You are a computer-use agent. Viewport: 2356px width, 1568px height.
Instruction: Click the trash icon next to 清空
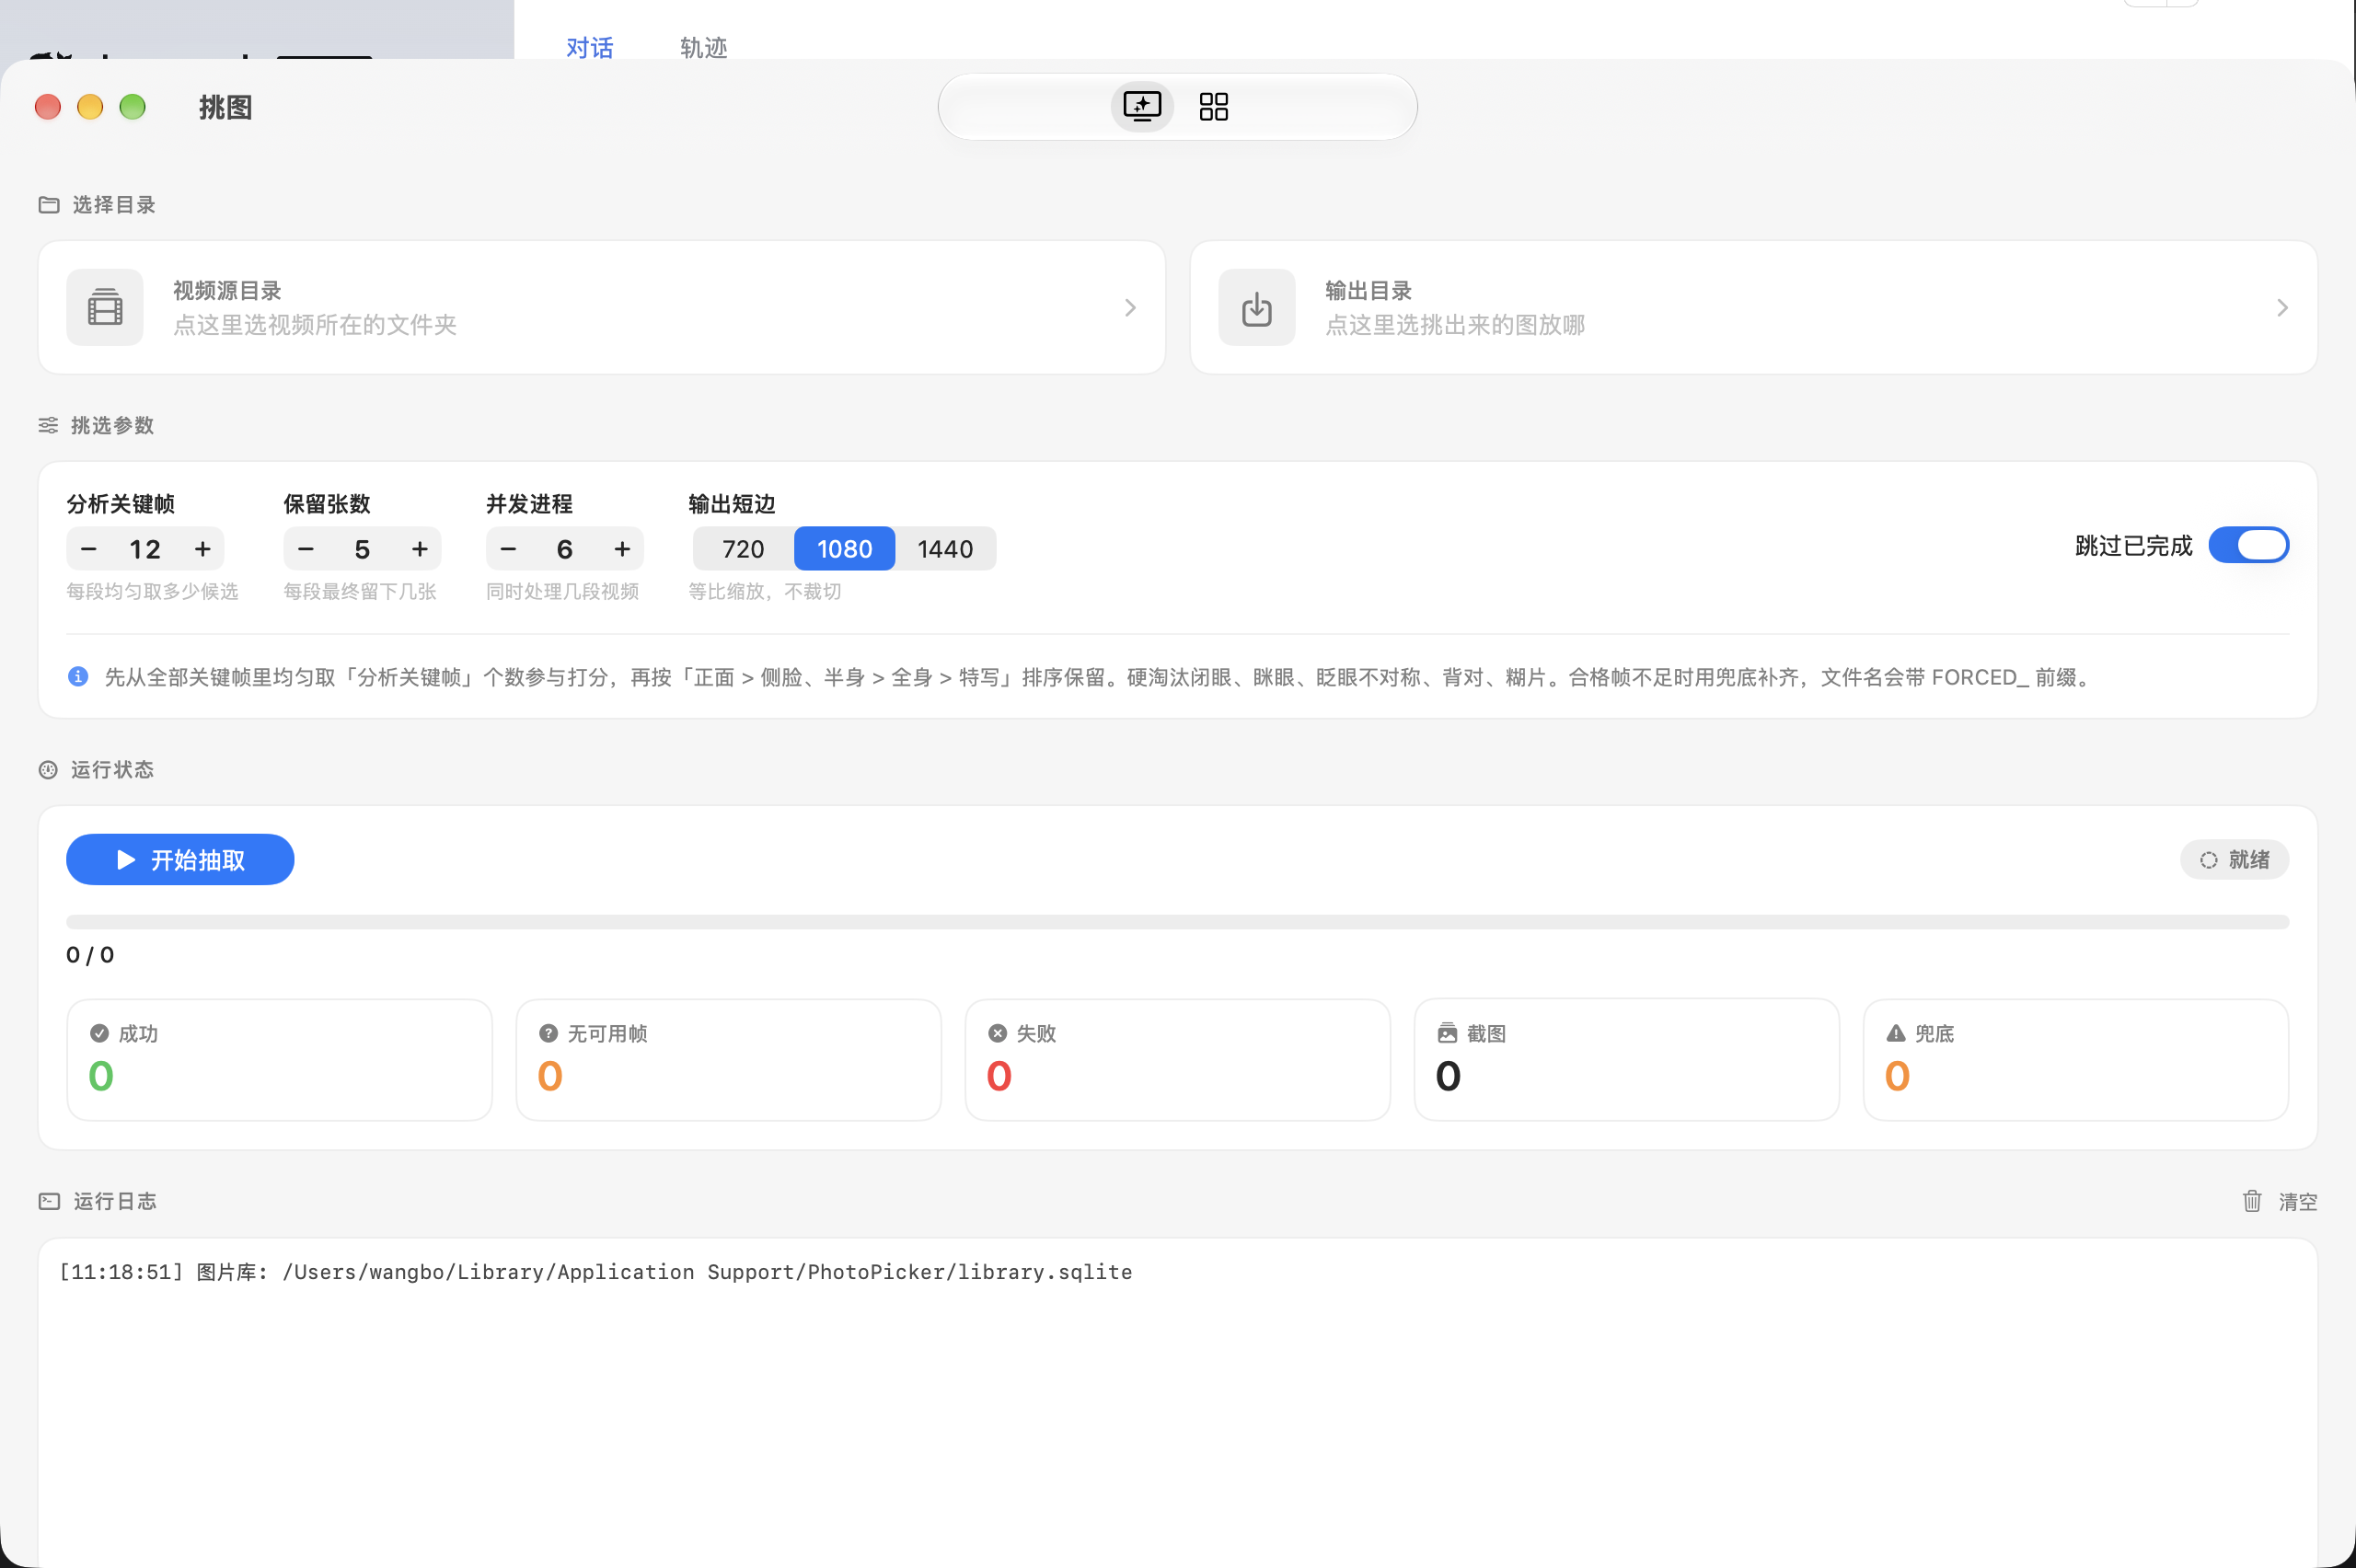pos(2252,1201)
